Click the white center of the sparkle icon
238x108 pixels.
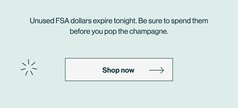[x=29, y=67]
